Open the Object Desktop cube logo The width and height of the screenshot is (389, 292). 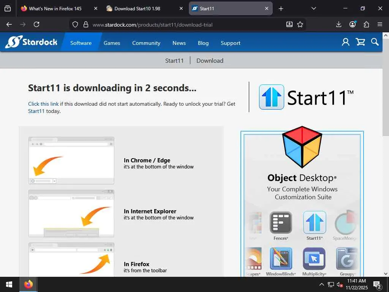coord(302,146)
